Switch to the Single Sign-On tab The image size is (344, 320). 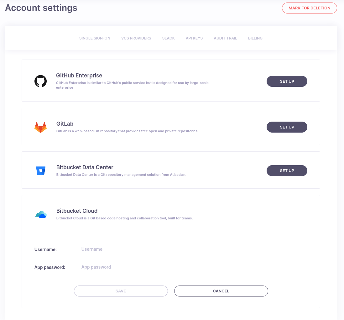(95, 38)
